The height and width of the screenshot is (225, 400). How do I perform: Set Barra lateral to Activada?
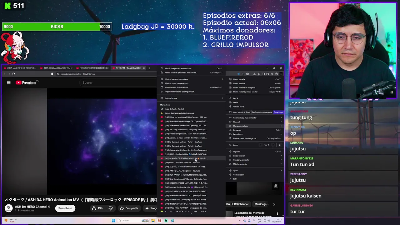[247, 112]
